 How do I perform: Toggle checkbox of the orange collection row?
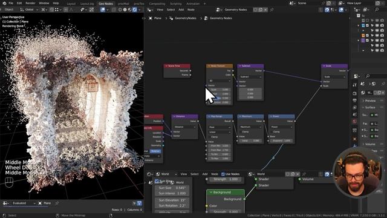[368, 35]
